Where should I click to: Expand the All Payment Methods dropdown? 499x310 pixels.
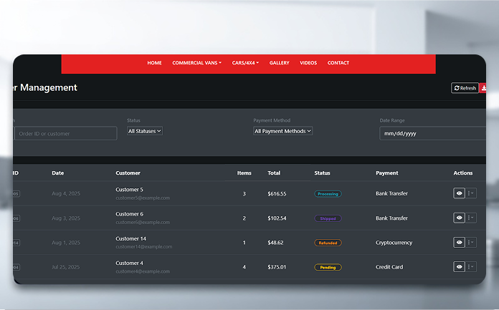283,131
